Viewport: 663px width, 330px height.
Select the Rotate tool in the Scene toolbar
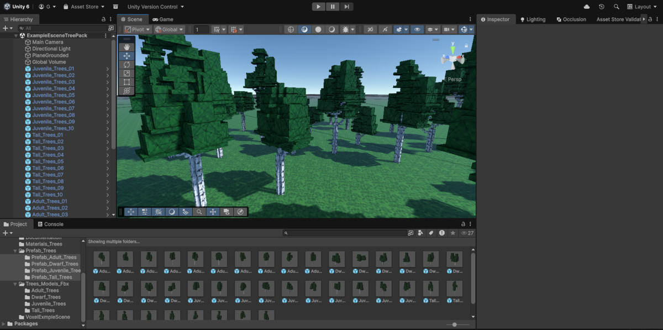click(127, 64)
